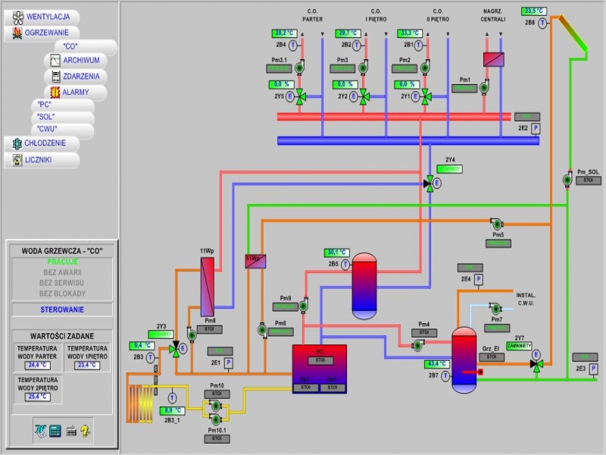
Task: Open the ALARMY menu item
Action: (x=74, y=93)
